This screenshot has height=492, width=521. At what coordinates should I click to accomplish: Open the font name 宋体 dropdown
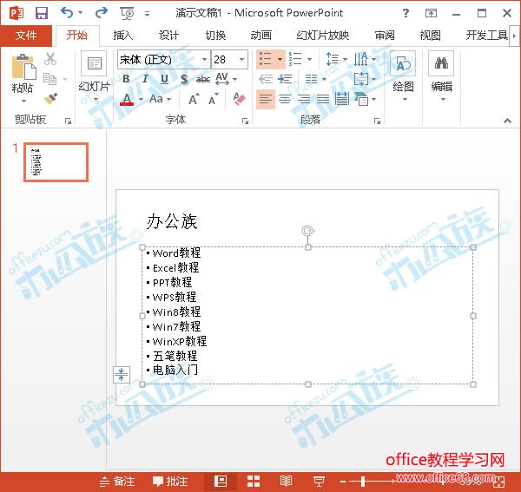click(205, 59)
